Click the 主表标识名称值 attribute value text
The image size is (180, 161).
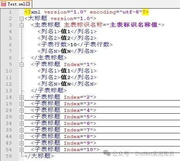tap(133, 25)
